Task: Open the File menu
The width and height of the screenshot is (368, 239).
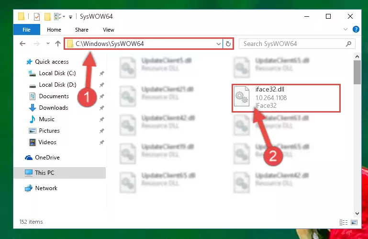Action: (26, 30)
